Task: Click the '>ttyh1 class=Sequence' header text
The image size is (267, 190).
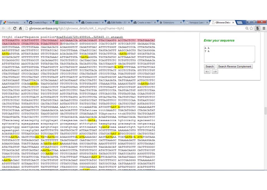Action: click(20, 37)
